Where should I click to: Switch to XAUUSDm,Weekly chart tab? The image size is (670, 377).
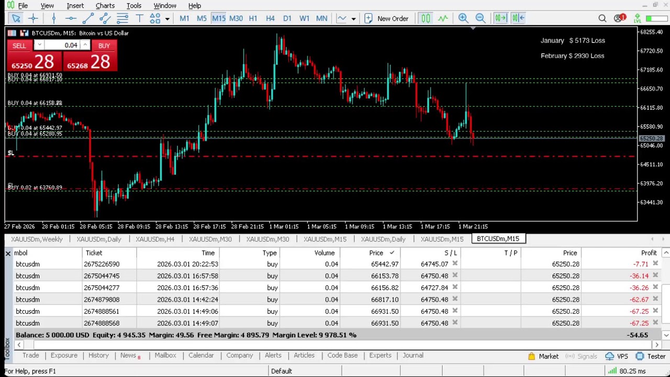(37, 239)
